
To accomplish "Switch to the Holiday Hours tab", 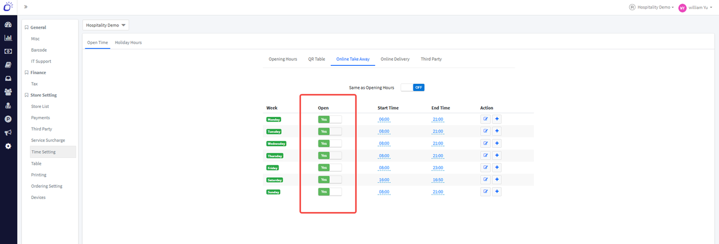I will click(128, 43).
